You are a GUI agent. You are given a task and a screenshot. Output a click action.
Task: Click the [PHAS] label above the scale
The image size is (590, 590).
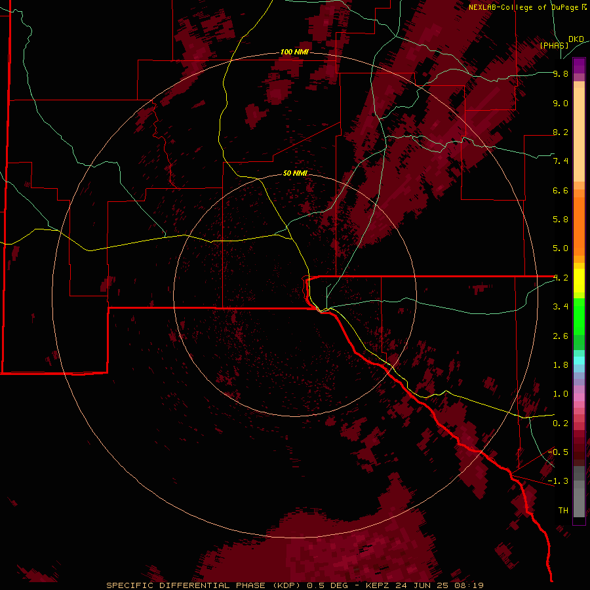coord(554,45)
